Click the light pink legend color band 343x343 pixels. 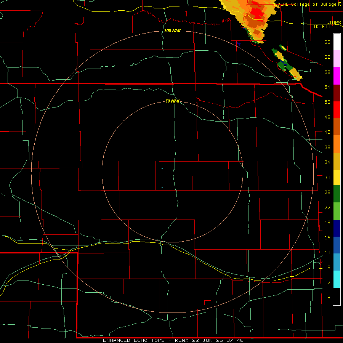tap(337, 58)
